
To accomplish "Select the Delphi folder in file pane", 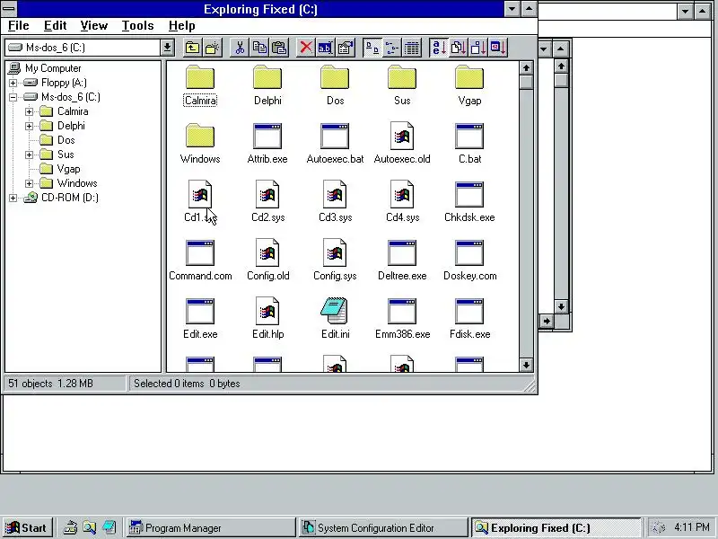I will click(267, 77).
